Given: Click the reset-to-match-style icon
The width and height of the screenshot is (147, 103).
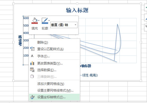Looking at the screenshot, I should tap(32, 49).
